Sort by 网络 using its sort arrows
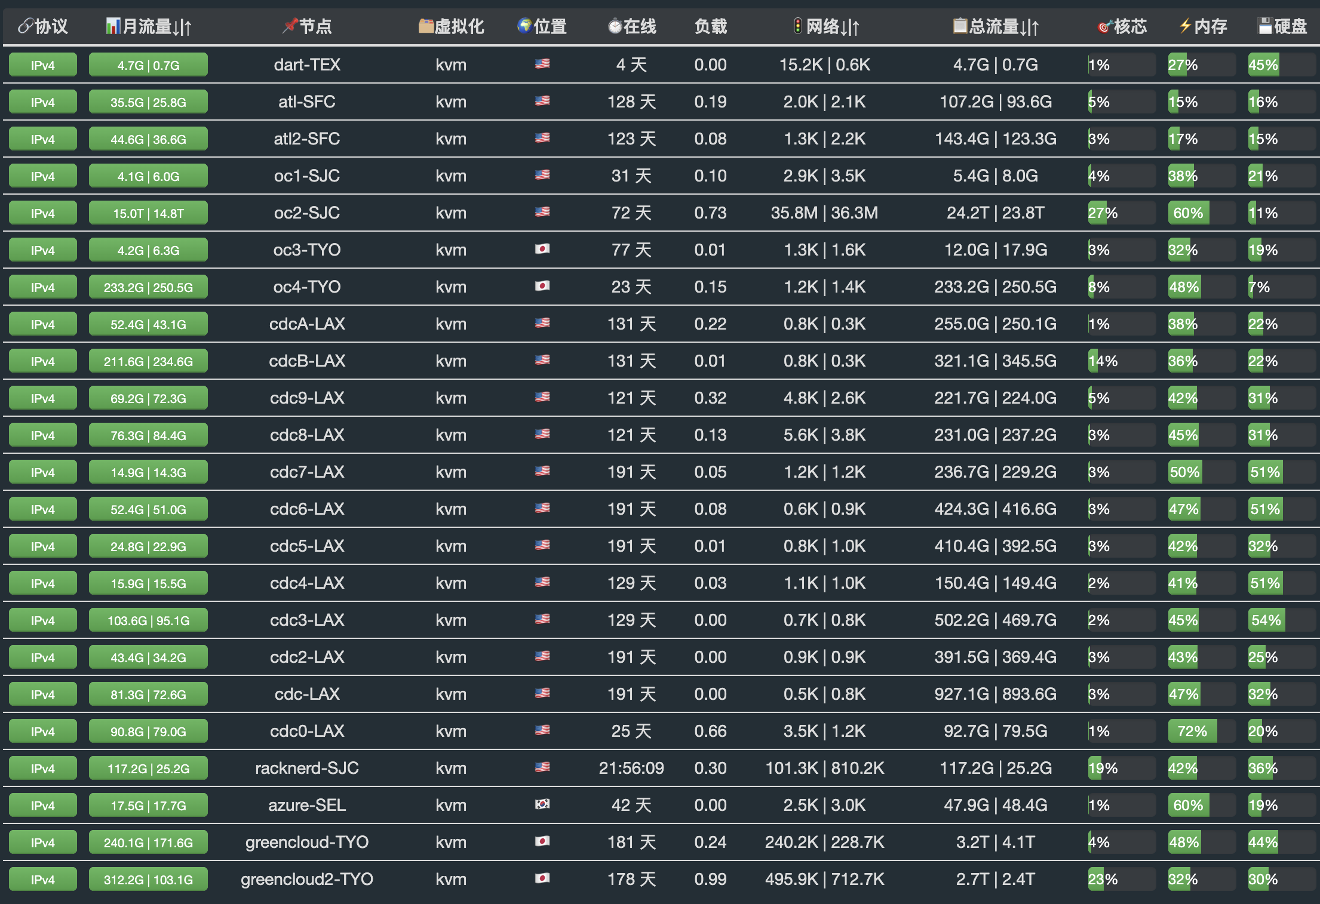Screen dimensions: 1320x904 pos(850,27)
